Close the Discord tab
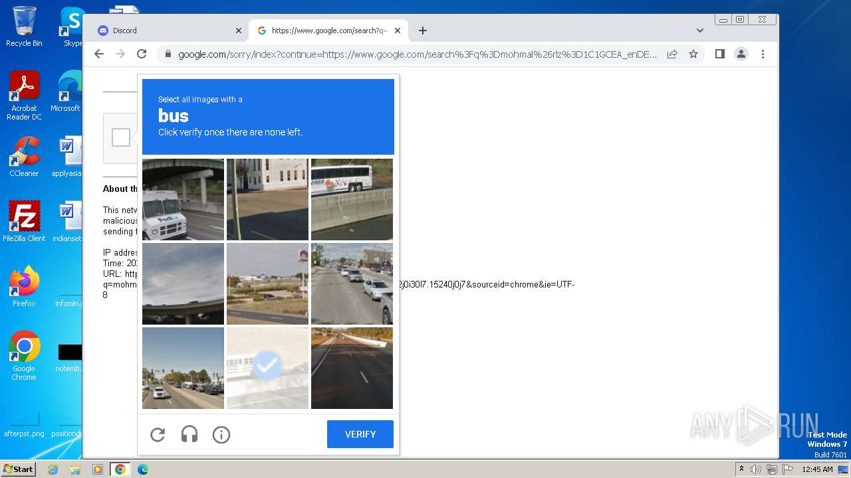The image size is (851, 478). (239, 31)
